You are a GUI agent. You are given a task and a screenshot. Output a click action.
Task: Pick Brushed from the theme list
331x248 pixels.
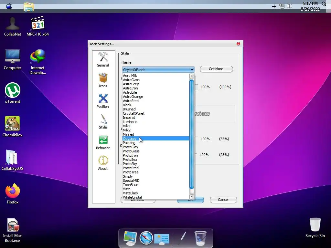pyautogui.click(x=156, y=109)
